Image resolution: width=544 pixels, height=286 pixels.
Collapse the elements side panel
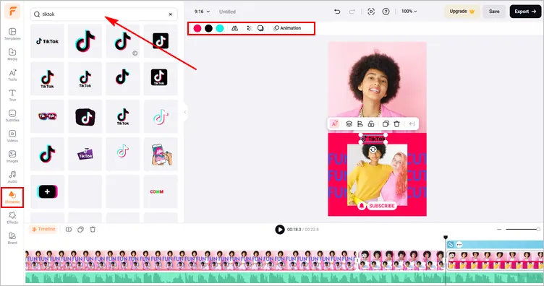click(185, 112)
